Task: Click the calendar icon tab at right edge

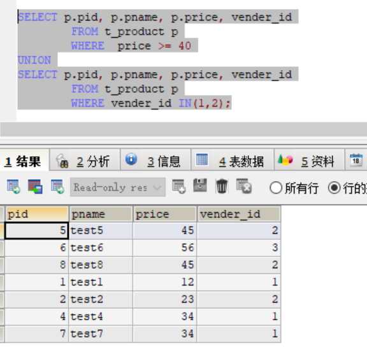Action: click(x=356, y=161)
